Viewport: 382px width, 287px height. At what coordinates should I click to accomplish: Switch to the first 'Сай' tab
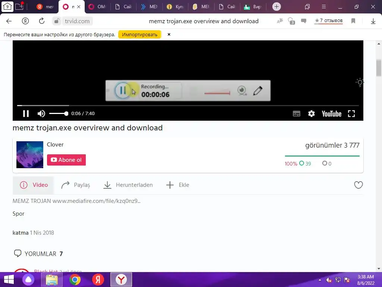[x=123, y=7]
